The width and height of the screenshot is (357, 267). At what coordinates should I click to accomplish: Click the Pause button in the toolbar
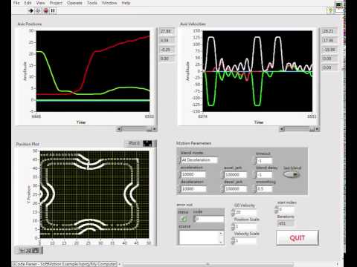pyautogui.click(x=53, y=10)
